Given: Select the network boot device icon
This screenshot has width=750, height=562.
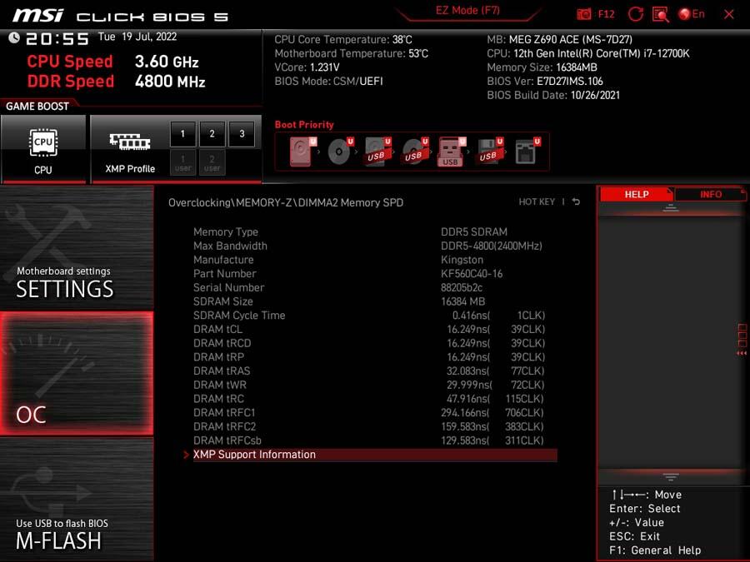Looking at the screenshot, I should click(527, 152).
